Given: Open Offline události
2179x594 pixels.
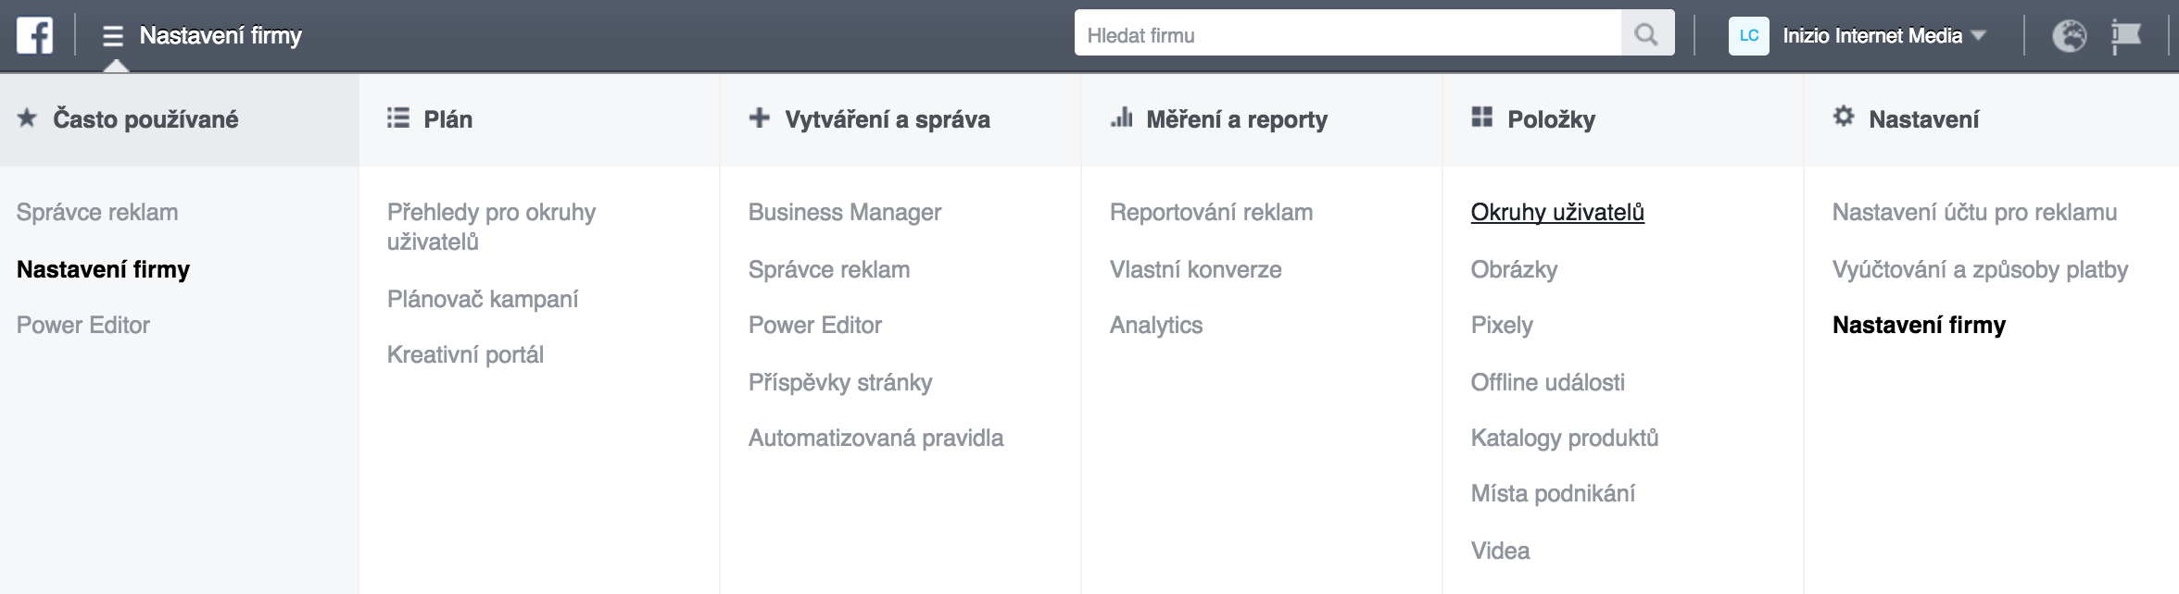Looking at the screenshot, I should [x=1548, y=382].
